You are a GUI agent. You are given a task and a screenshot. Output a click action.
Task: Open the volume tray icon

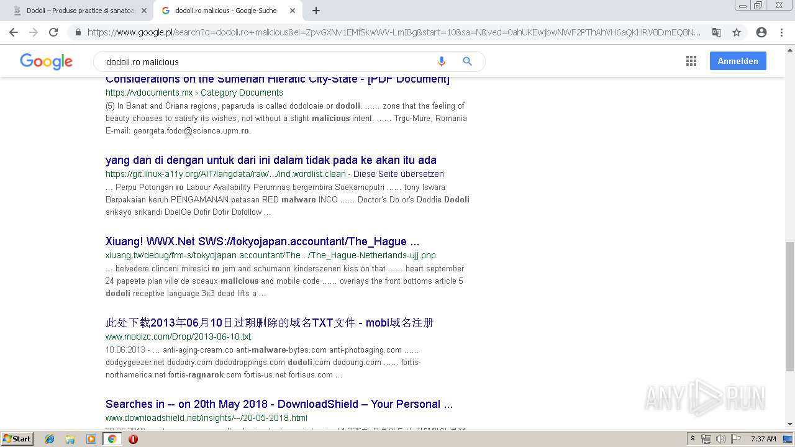tap(720, 439)
